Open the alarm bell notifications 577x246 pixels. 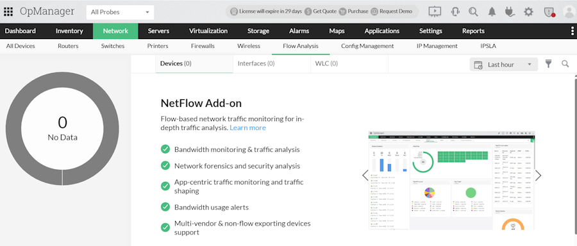click(492, 12)
